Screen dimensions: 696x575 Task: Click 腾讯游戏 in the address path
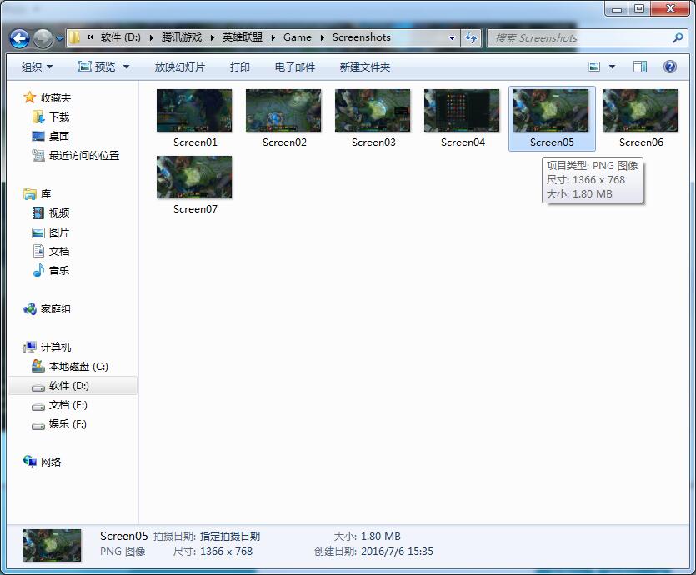coord(182,37)
